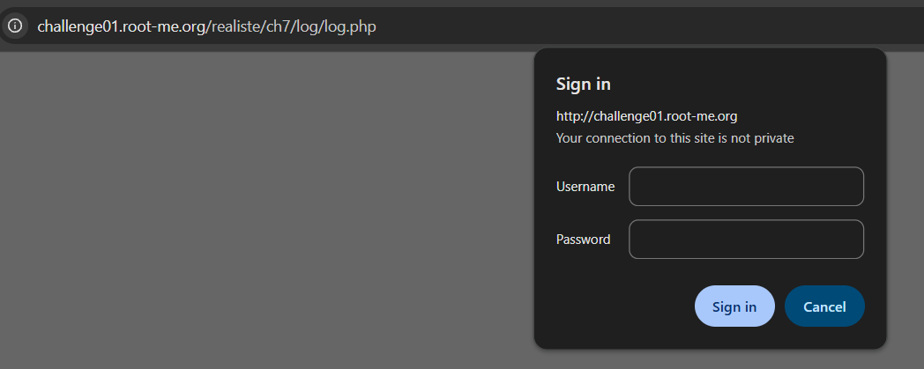Click the "log.php" filename in the URL
The height and width of the screenshot is (369, 924).
(351, 26)
